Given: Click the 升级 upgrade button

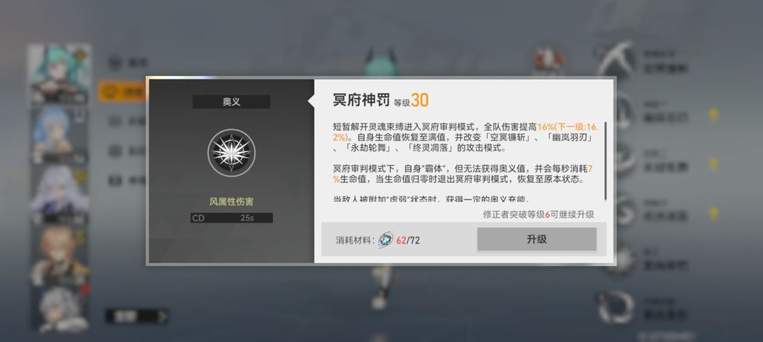Looking at the screenshot, I should 537,239.
